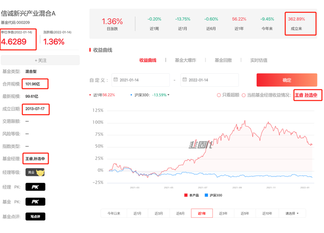Click the -13.75% 近1月 return figure

(183, 19)
